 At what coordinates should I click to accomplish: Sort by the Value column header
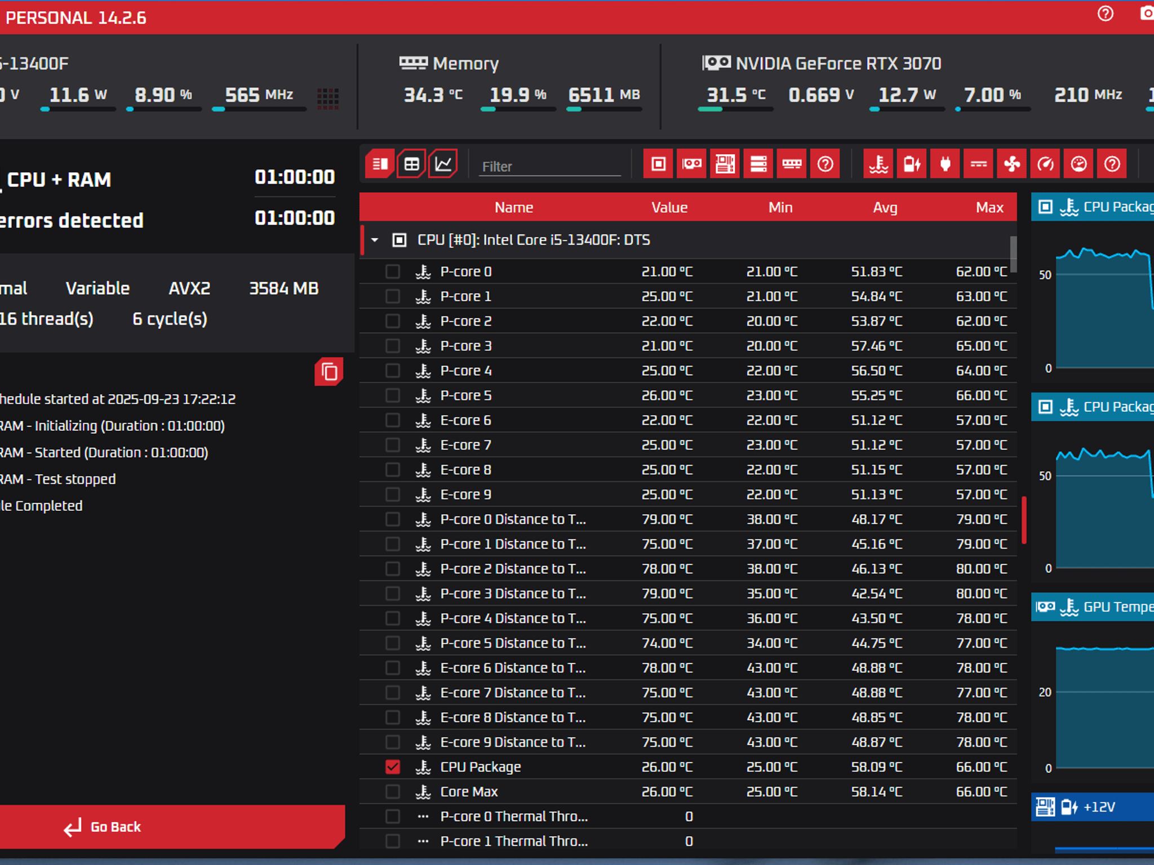coord(669,207)
